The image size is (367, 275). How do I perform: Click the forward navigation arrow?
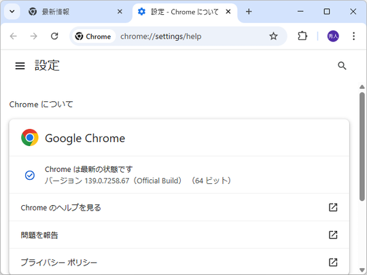click(34, 36)
